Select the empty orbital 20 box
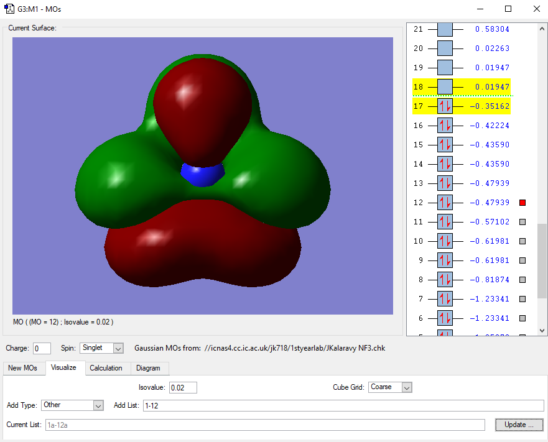 (x=445, y=48)
